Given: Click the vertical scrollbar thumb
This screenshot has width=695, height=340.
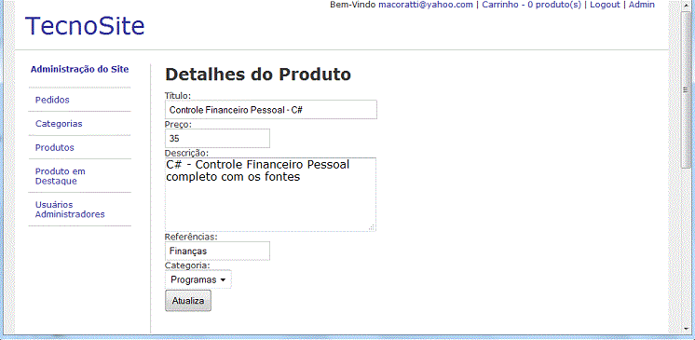Looking at the screenshot, I should [686, 88].
